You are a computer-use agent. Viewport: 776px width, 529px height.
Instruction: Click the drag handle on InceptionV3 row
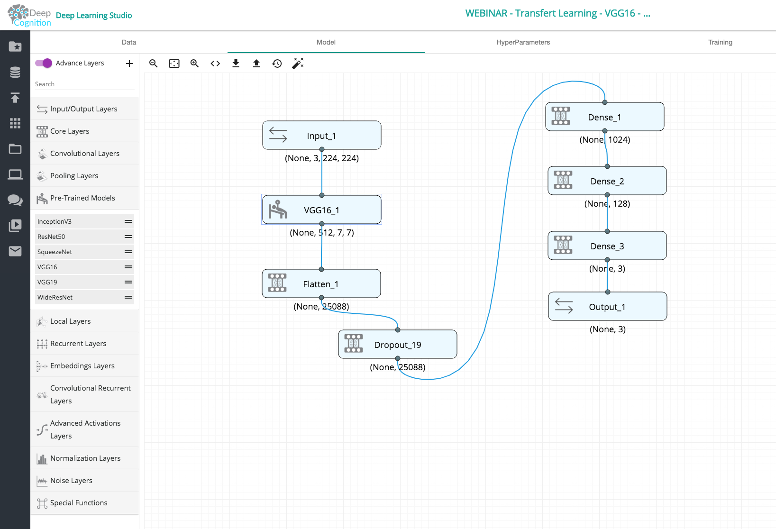pos(128,221)
